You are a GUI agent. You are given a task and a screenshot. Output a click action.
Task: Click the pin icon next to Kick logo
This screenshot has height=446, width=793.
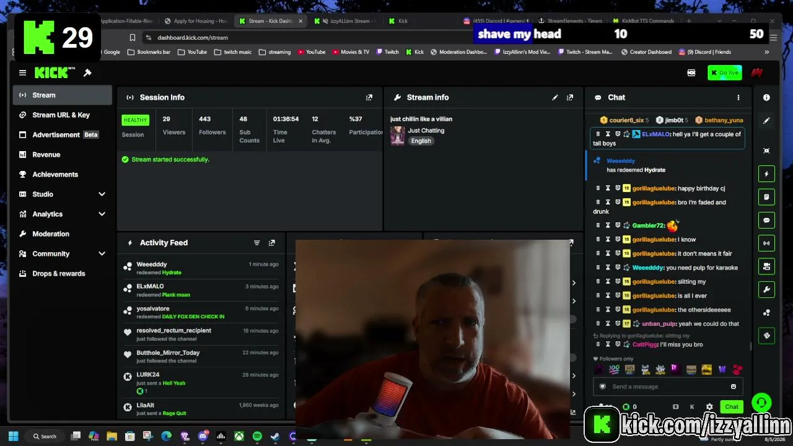87,72
